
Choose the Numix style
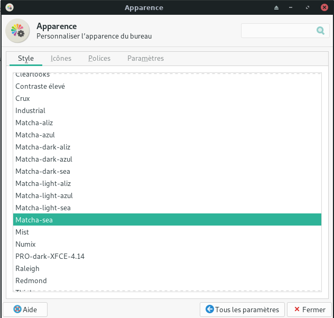[25, 244]
